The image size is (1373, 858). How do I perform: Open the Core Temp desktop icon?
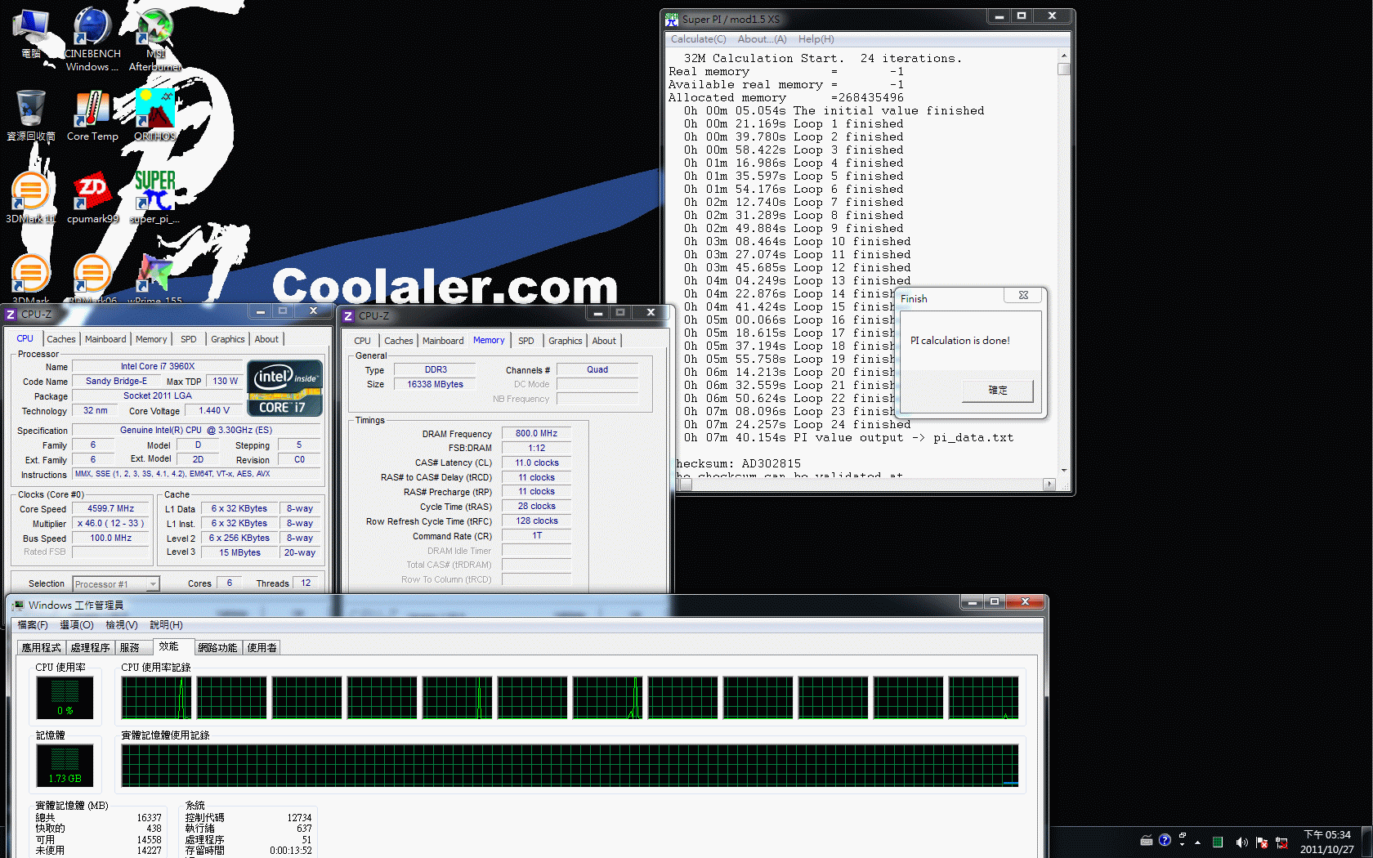92,115
